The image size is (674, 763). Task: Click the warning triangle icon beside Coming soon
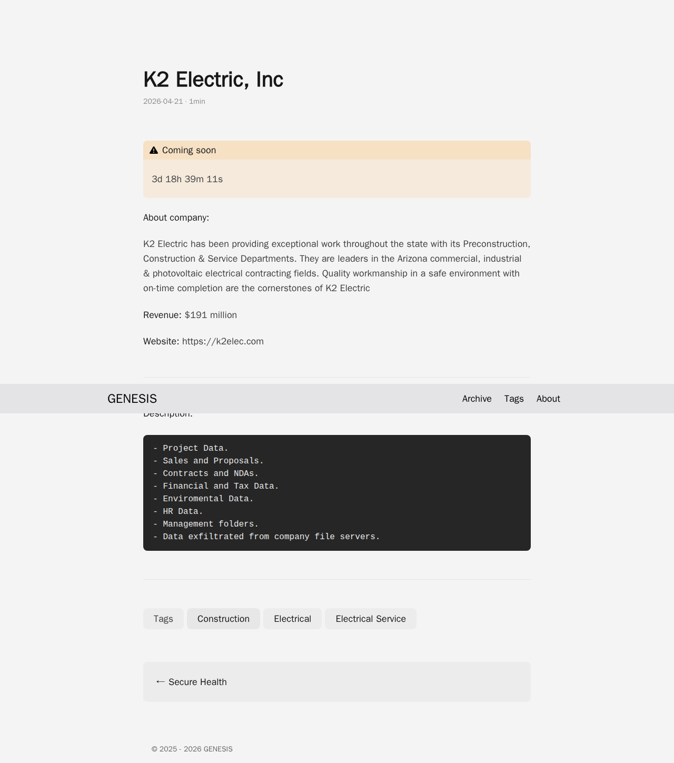(154, 151)
